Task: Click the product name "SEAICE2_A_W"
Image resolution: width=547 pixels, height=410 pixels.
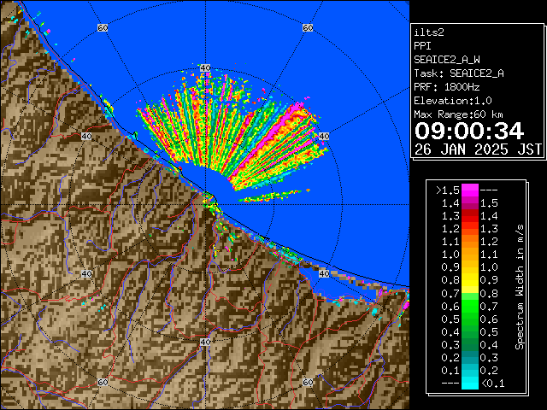Action: [447, 60]
